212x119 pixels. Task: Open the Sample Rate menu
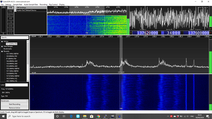(x=18, y=5)
